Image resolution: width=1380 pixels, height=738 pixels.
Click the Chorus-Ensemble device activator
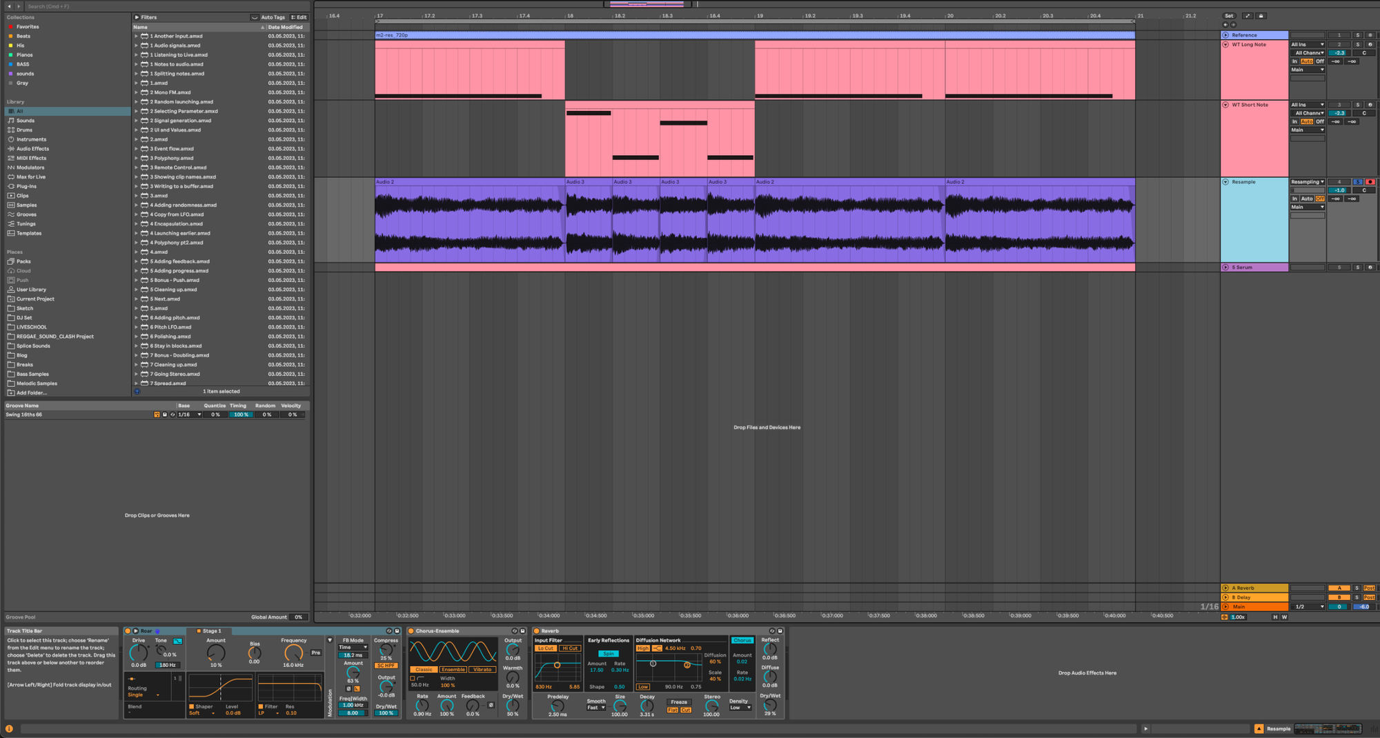pos(411,631)
